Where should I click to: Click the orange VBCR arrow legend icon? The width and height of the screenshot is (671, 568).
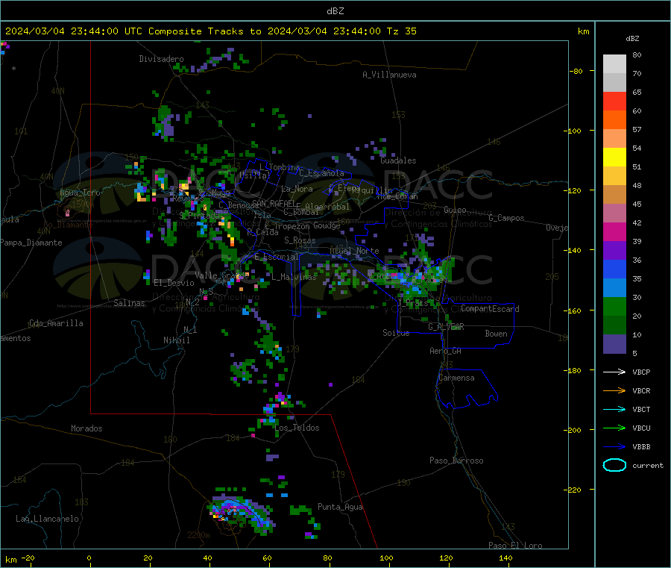614,390
